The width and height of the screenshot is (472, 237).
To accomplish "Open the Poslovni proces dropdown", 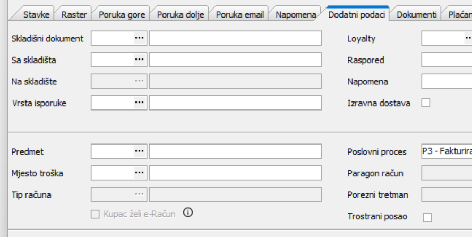I will (x=447, y=151).
